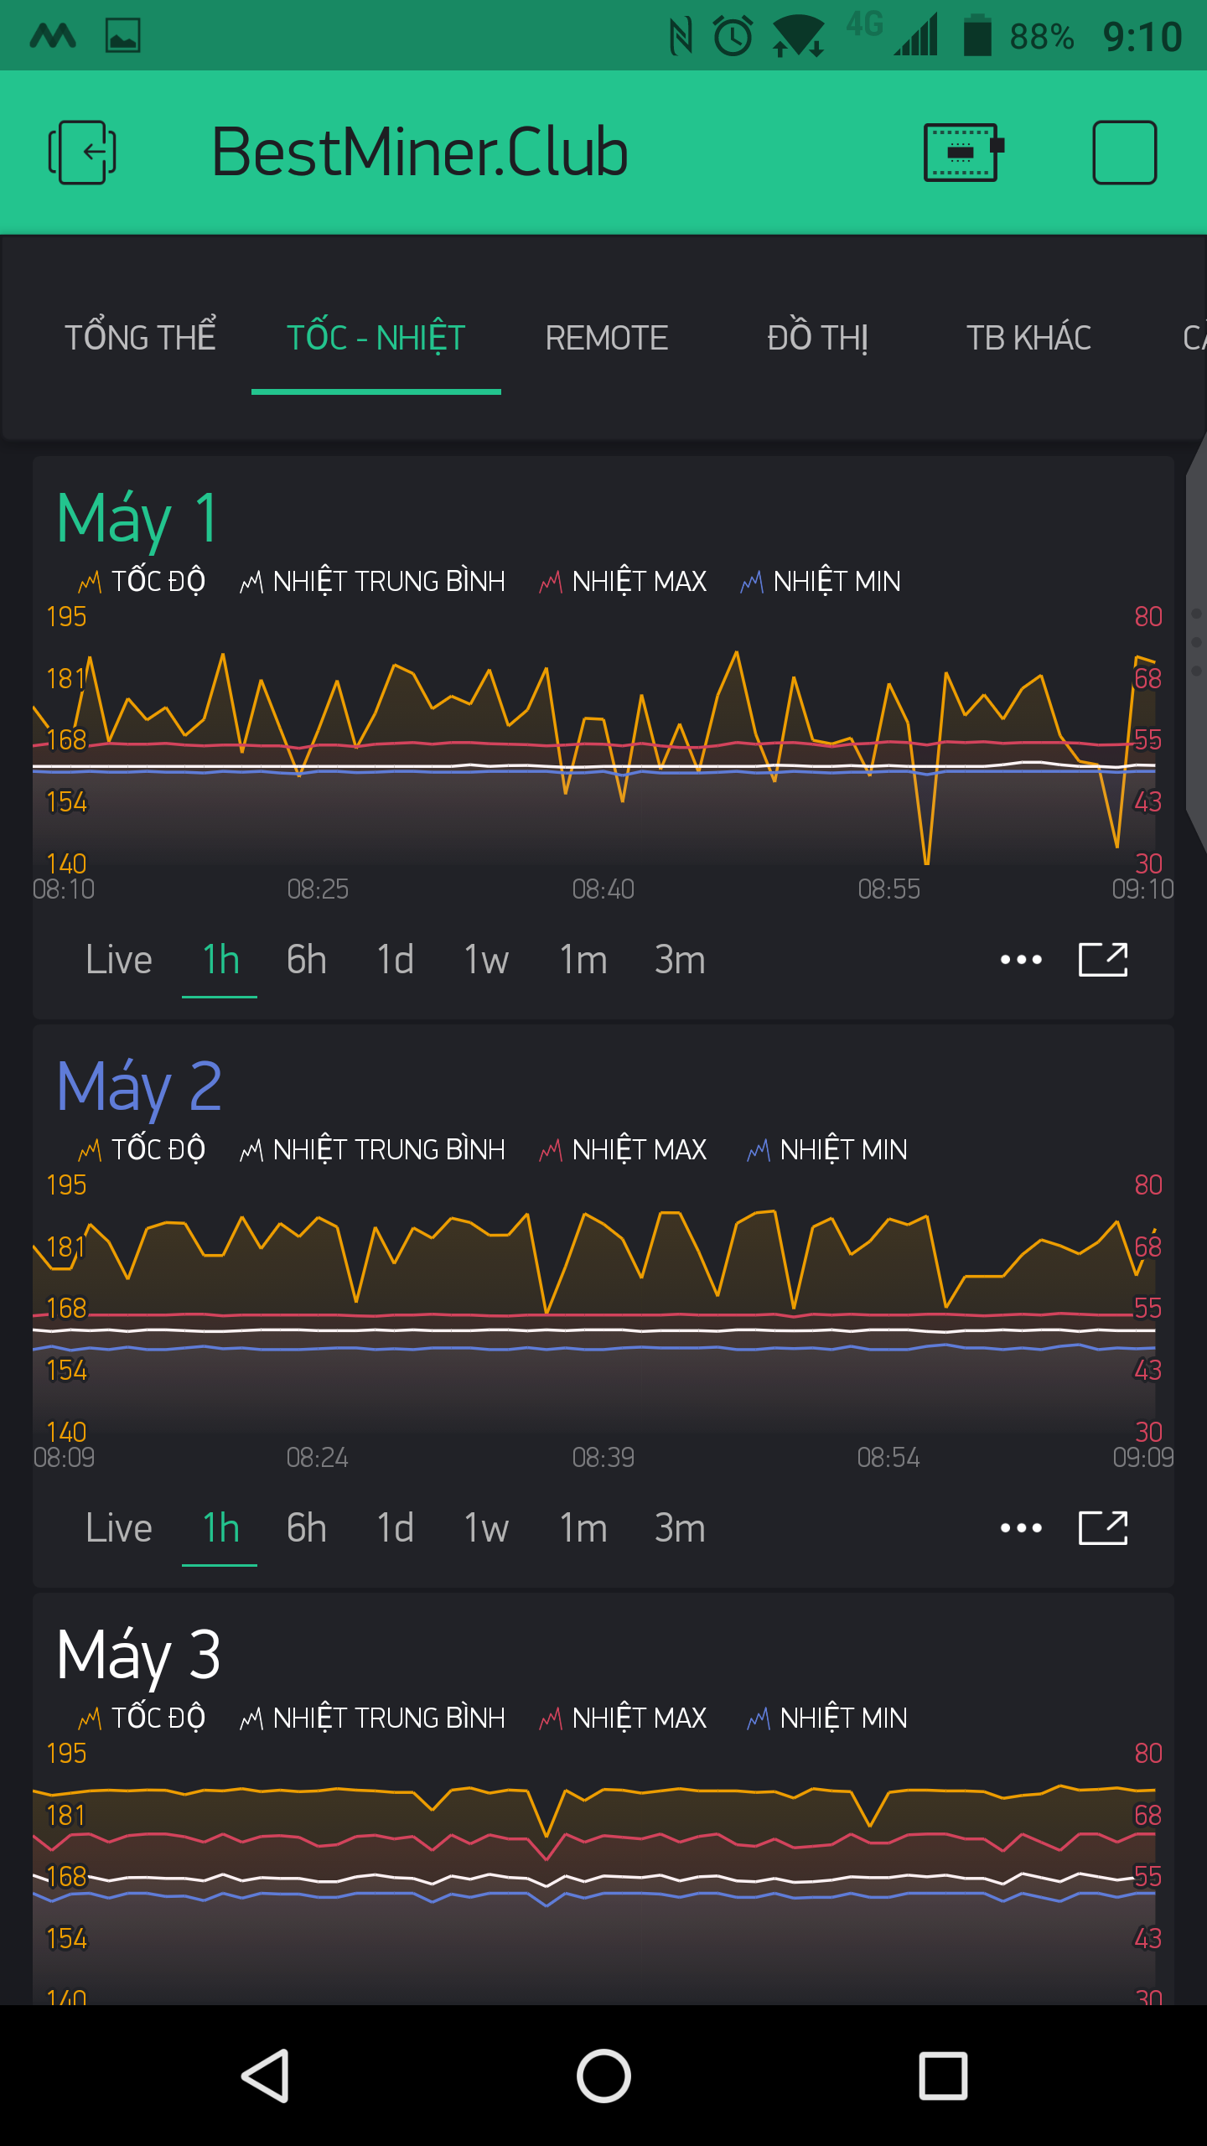The width and height of the screenshot is (1207, 2146).
Task: Switch to the TỔNG THỂ tab
Action: pyautogui.click(x=141, y=338)
